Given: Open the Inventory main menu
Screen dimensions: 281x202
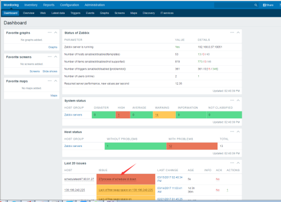Looking at the screenshot, I should pos(31,5).
